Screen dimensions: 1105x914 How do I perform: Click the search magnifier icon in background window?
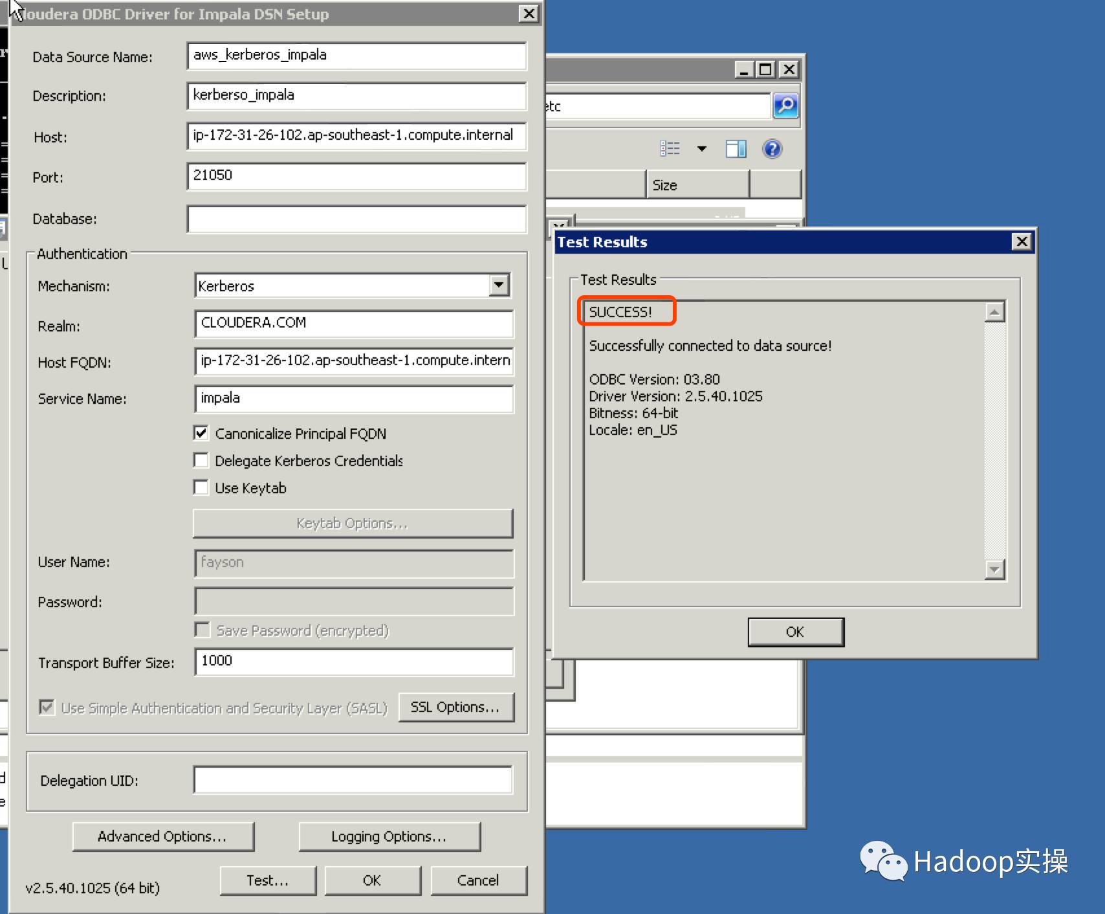click(785, 106)
